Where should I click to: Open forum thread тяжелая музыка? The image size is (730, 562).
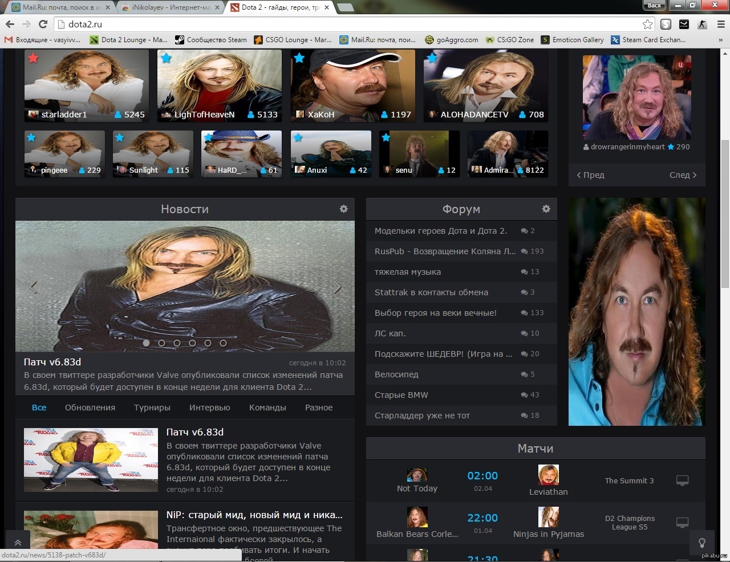408,272
